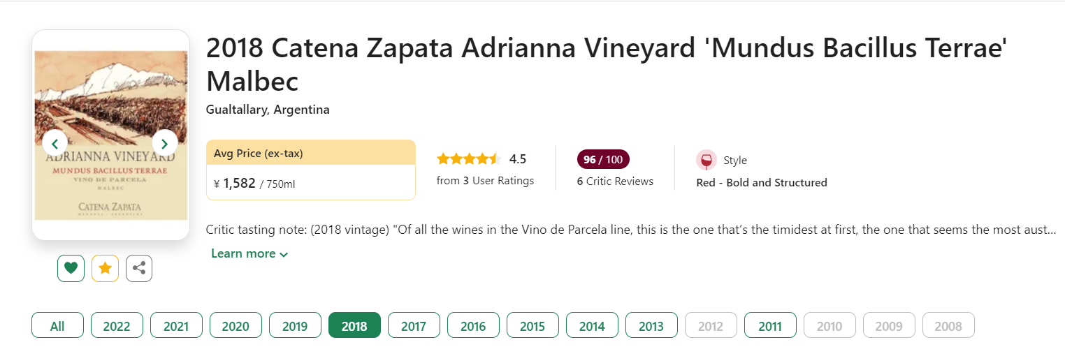The height and width of the screenshot is (363, 1065).
Task: Click the red wine glass style icon
Action: (x=707, y=160)
